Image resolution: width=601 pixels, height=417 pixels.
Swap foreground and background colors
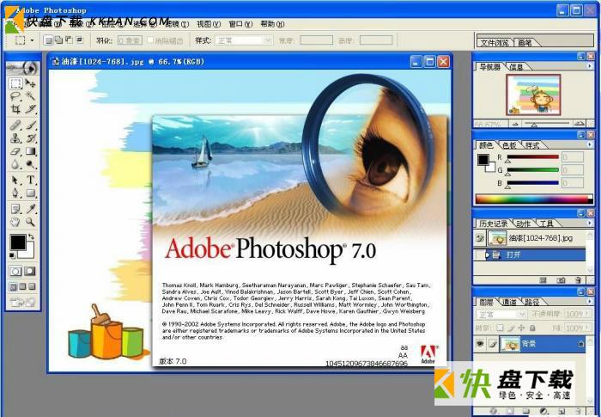[x=31, y=236]
